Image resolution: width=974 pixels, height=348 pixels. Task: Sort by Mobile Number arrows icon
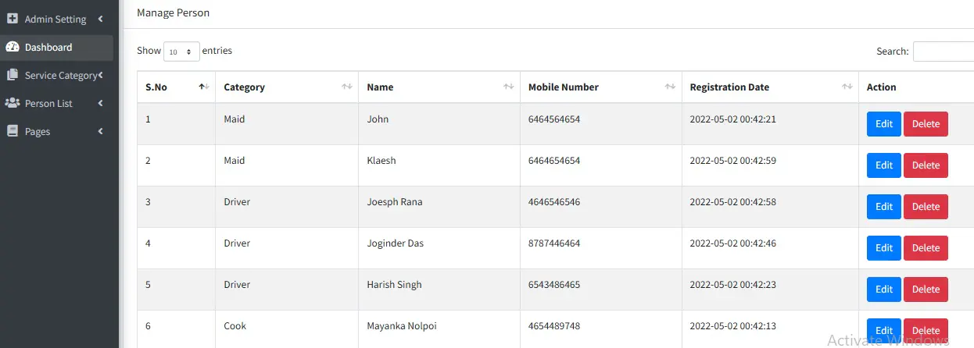click(670, 87)
